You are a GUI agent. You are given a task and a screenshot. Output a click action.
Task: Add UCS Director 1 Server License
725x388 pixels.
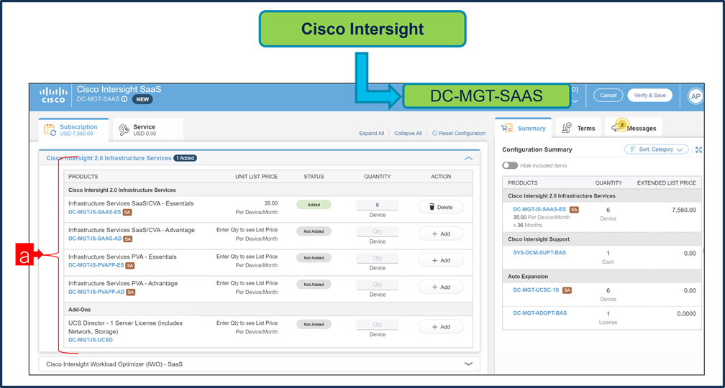point(441,326)
